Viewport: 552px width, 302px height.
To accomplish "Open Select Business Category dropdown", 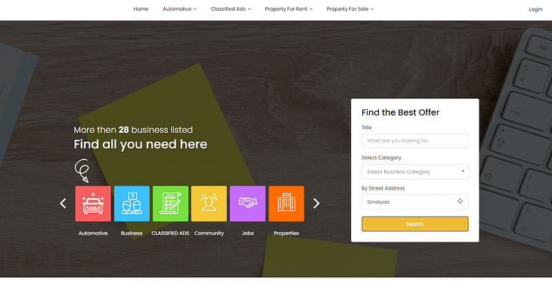I will [x=414, y=171].
